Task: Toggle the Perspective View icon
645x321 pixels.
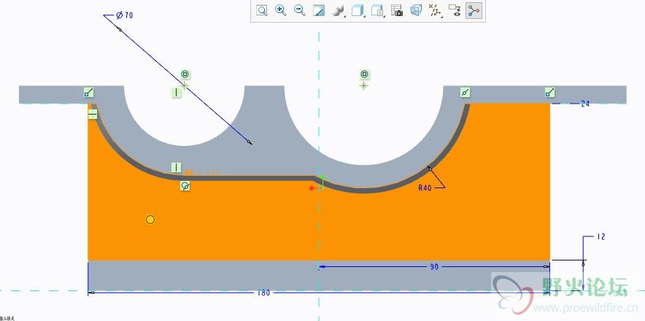Action: [417, 11]
